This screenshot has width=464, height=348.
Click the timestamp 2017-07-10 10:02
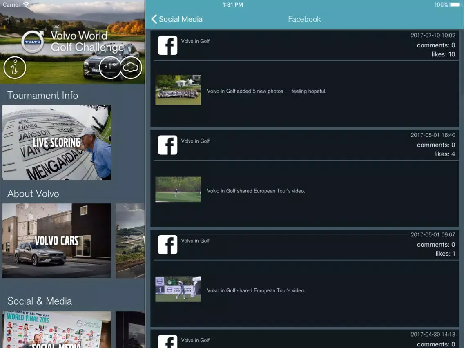point(433,35)
